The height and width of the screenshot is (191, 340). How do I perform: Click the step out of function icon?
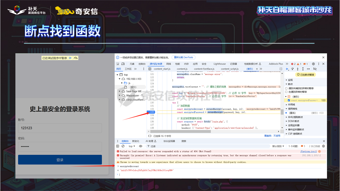303,69
